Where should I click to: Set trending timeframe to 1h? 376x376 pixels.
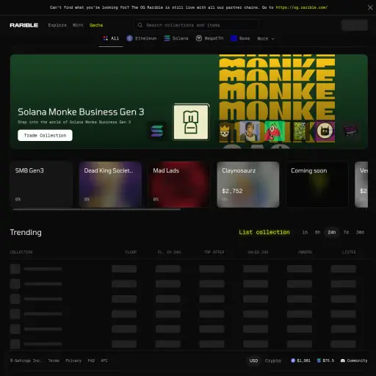point(305,232)
